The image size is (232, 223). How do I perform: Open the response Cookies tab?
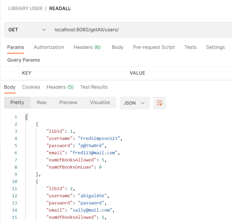(31, 87)
